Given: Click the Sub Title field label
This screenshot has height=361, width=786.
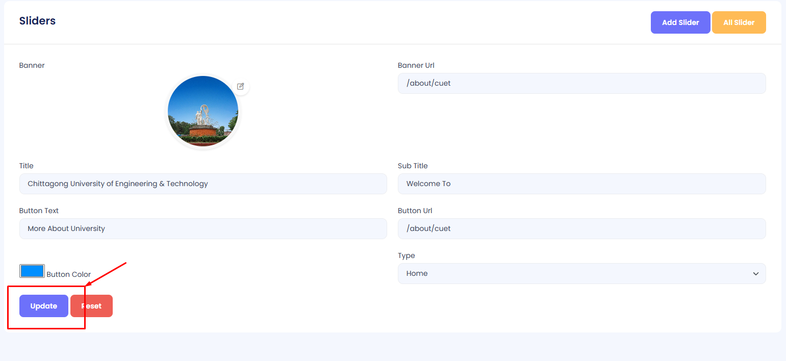Looking at the screenshot, I should [x=413, y=166].
